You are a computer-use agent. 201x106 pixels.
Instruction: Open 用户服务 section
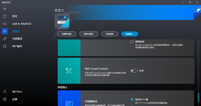tap(17, 46)
